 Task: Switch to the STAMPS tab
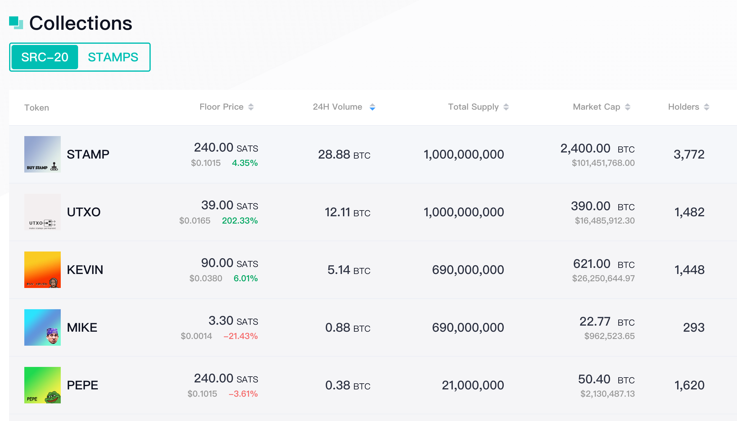coord(113,57)
